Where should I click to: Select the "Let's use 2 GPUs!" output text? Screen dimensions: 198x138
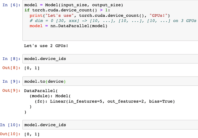tap(46, 46)
